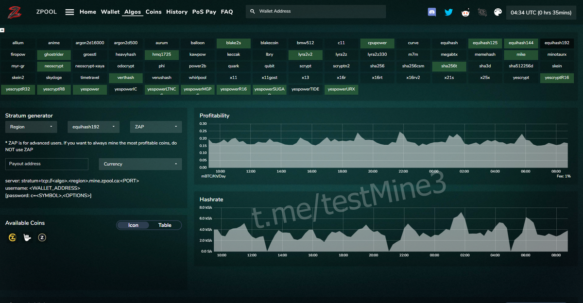Select the argon2d16000 algorithm

[x=90, y=43]
